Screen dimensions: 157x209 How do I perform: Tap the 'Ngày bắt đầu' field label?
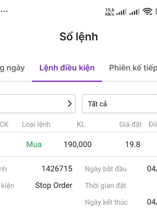pos(106,169)
